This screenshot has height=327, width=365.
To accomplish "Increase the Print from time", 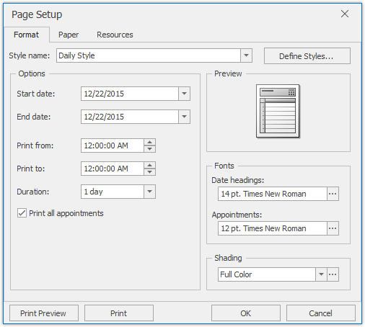I will point(149,142).
